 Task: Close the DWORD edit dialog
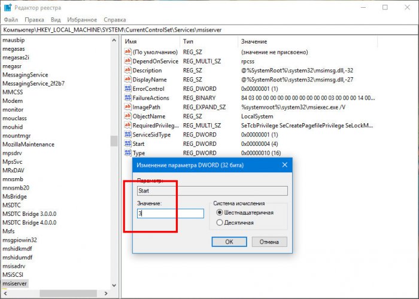click(x=284, y=165)
